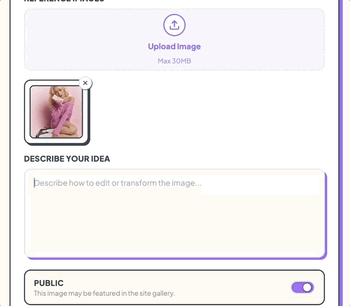Click the partially visible Reference Images heading
Image resolution: width=350 pixels, height=306 pixels.
(64, 1)
